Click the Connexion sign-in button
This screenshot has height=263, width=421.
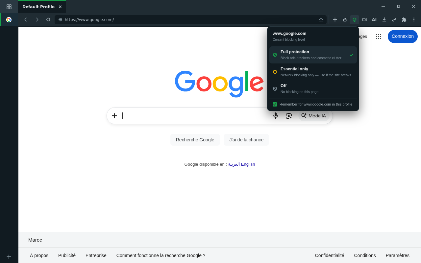click(403, 36)
